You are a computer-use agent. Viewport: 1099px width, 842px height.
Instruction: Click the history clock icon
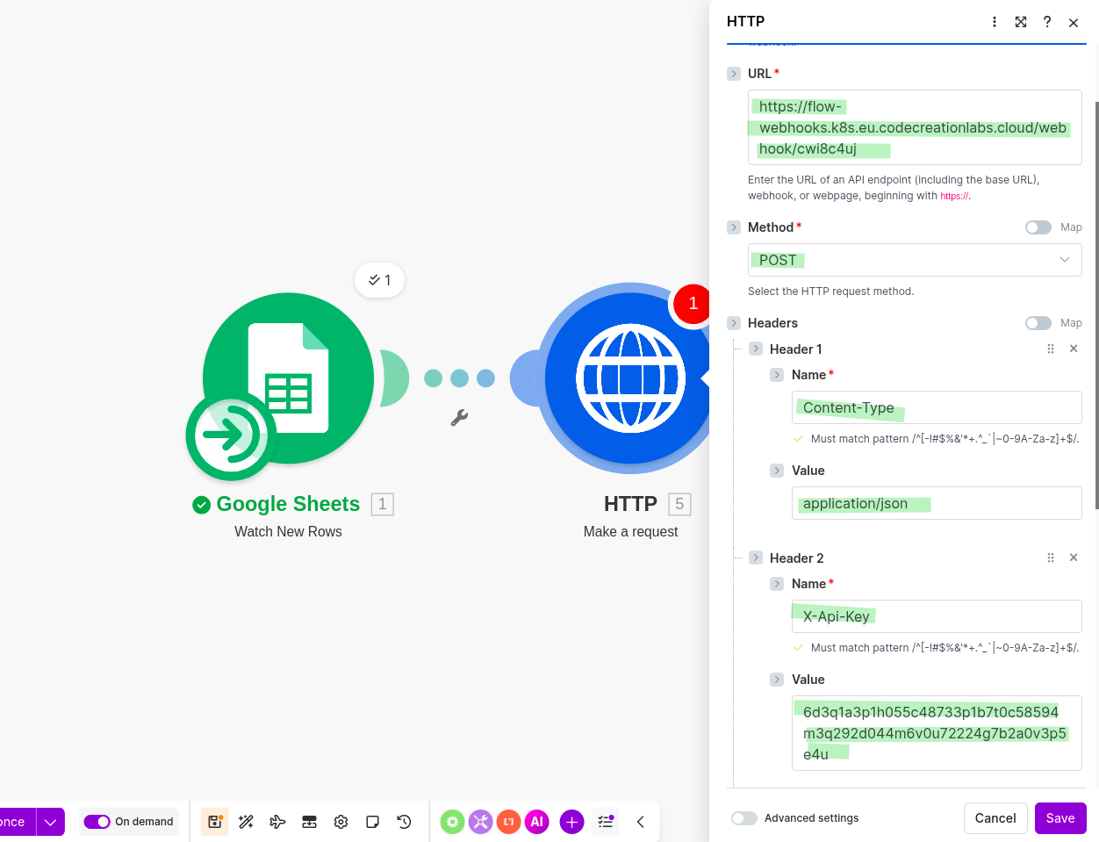[x=404, y=822]
